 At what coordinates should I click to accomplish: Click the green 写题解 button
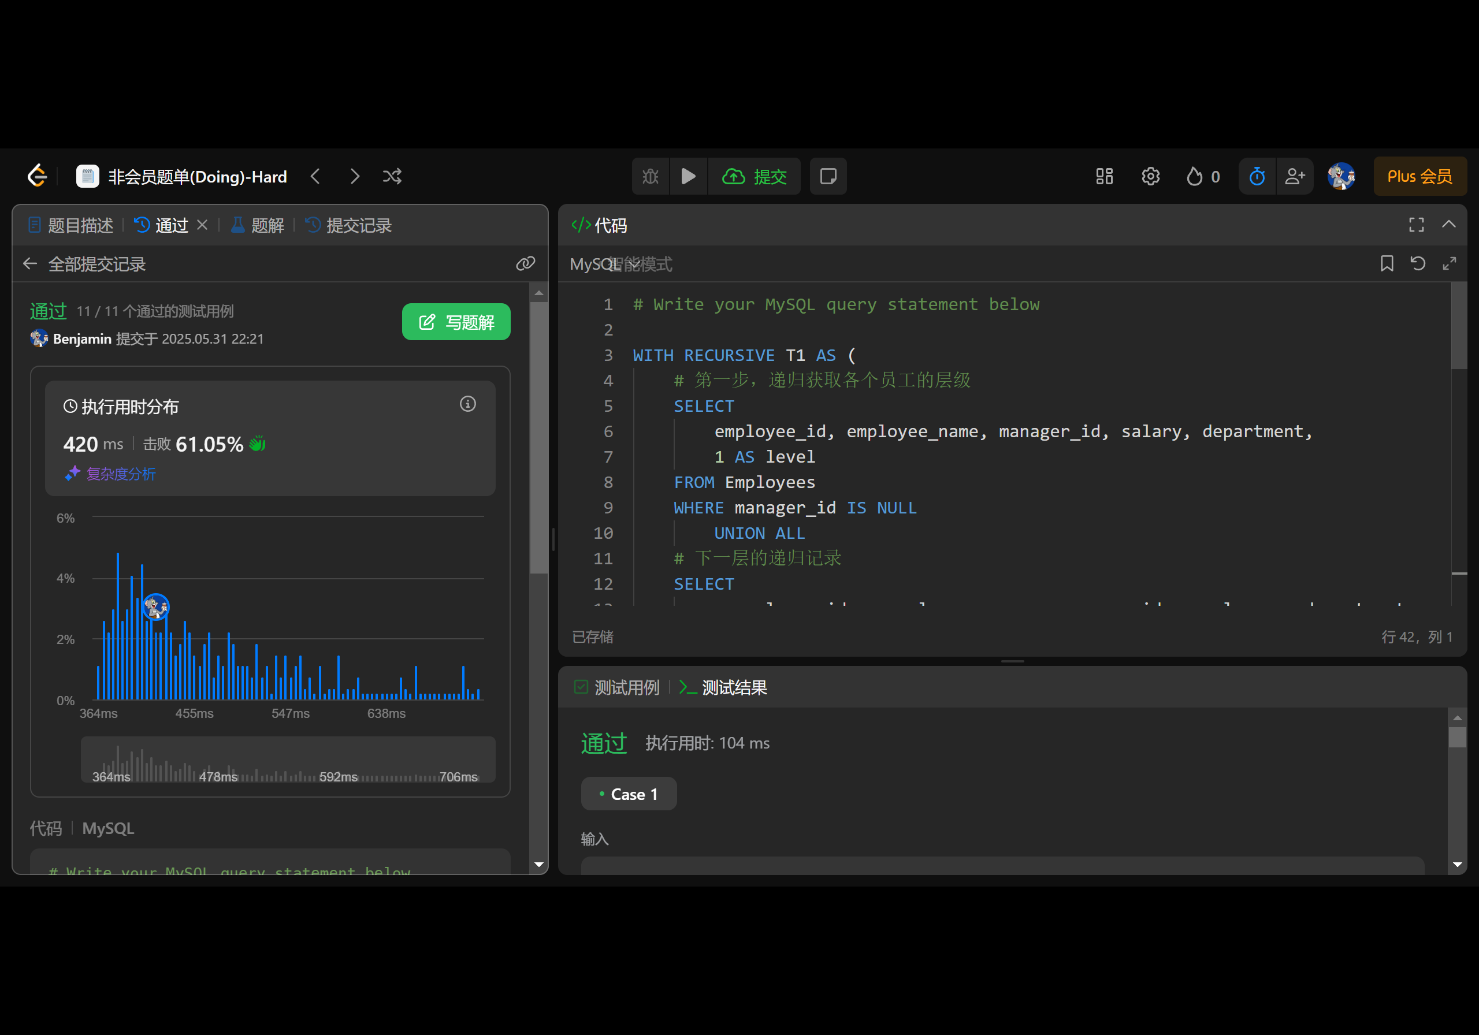tap(456, 322)
